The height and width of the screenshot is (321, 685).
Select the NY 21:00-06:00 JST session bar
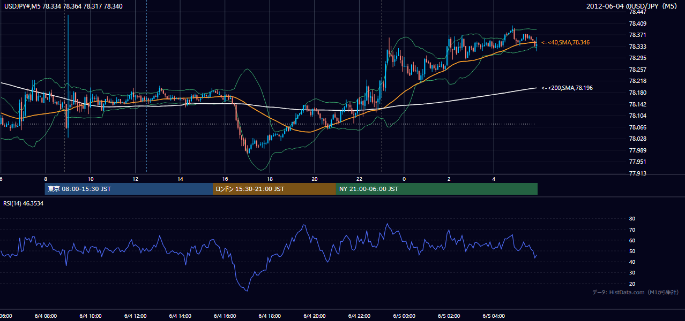pyautogui.click(x=437, y=189)
